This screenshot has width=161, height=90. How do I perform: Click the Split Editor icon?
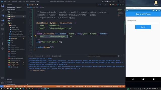120,5
